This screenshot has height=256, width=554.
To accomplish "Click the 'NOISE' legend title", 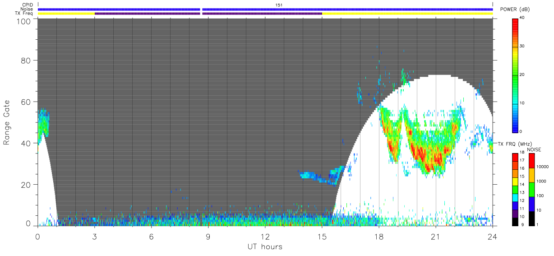I will pos(534,149).
